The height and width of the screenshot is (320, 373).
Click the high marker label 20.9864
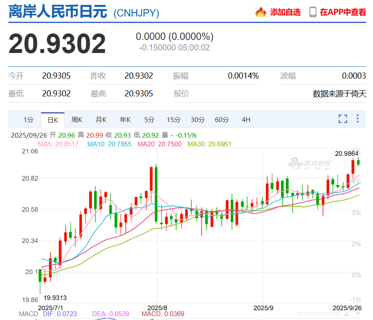[347, 154]
